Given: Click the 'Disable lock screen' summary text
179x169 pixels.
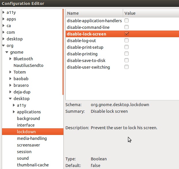Looking at the screenshot, I should click(x=109, y=111).
